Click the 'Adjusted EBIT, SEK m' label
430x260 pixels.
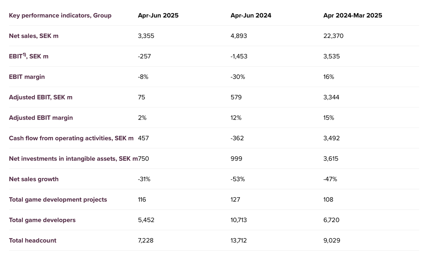[41, 97]
